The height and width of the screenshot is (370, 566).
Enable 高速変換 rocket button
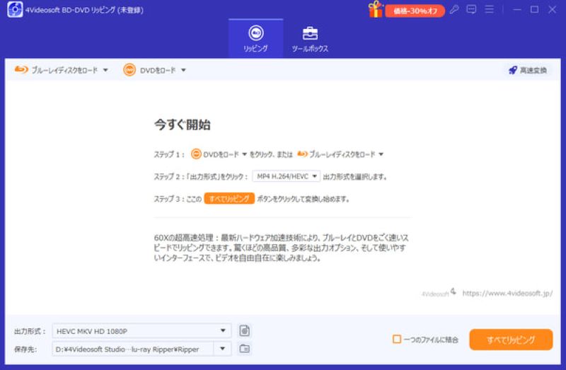point(528,70)
